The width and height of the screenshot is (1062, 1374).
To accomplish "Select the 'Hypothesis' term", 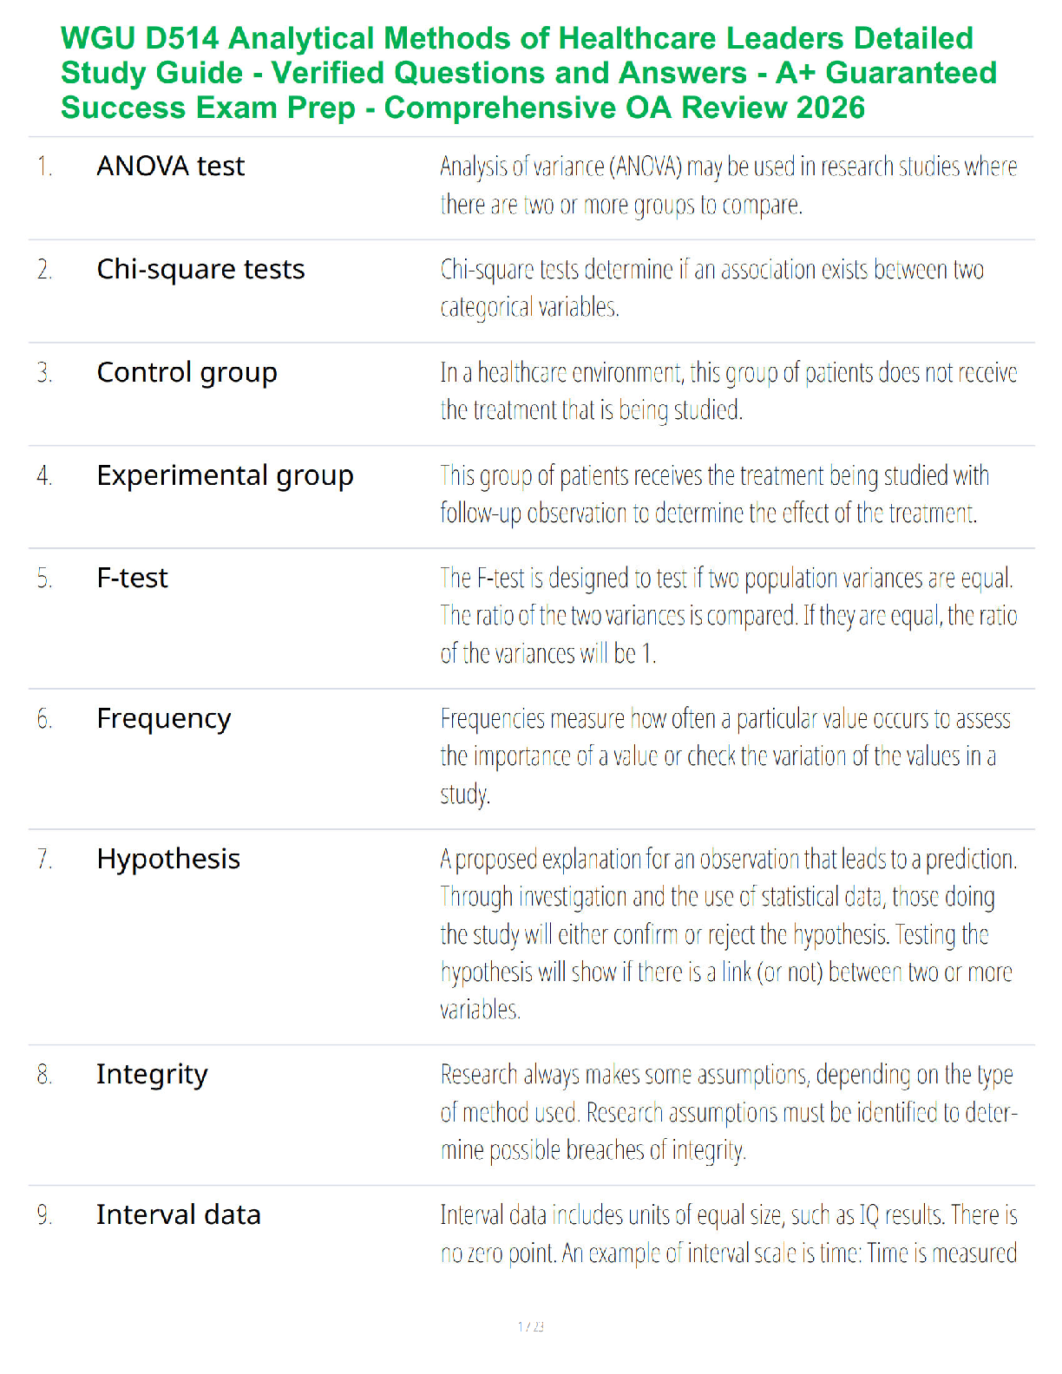I will coord(168,860).
